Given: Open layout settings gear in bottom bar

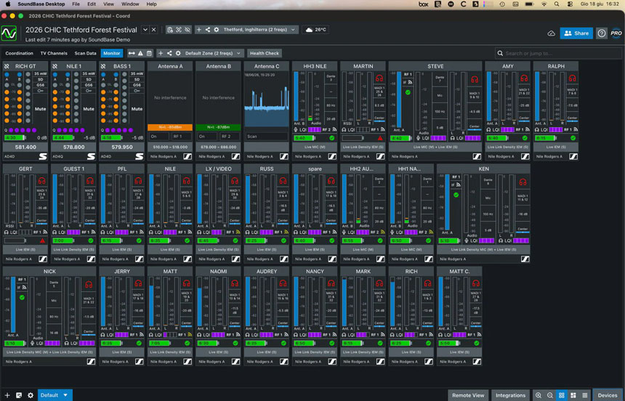Looking at the screenshot, I should 31,395.
